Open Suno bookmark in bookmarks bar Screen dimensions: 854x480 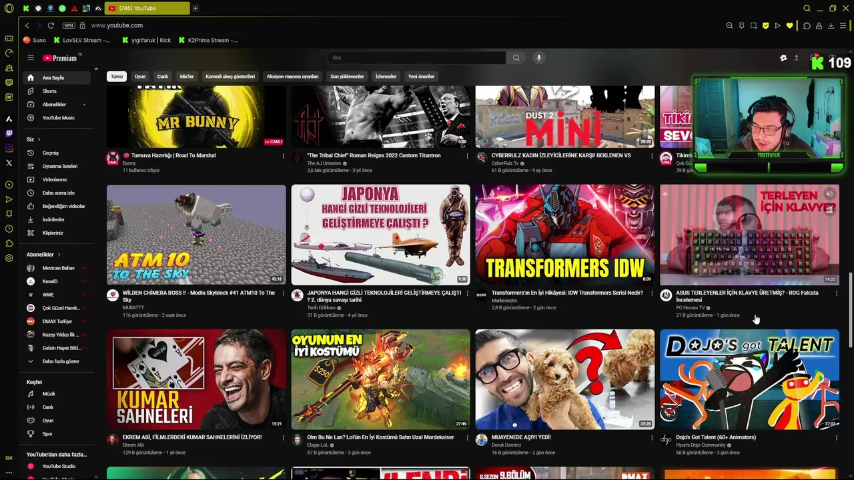click(35, 40)
